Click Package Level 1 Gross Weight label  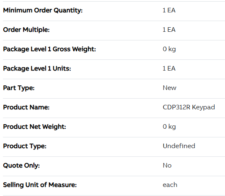(x=49, y=49)
